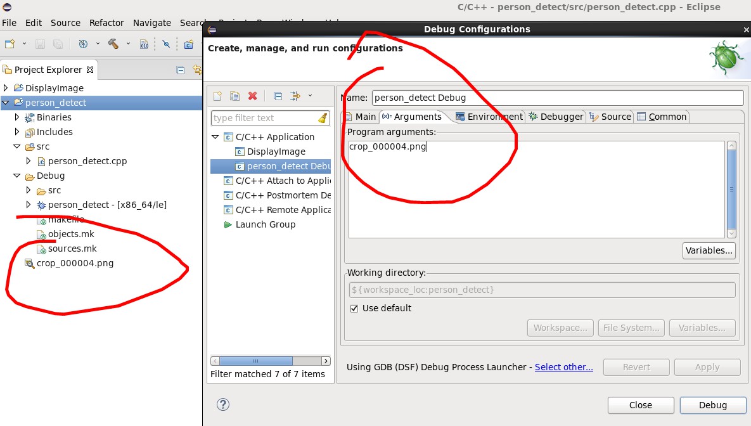Click the Program arguments vertical scrollbar
This screenshot has width=751, height=426.
[x=731, y=189]
